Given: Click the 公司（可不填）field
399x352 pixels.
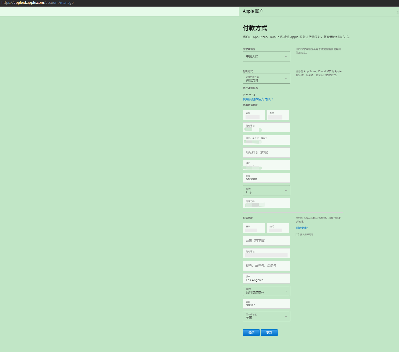Looking at the screenshot, I should tap(266, 241).
